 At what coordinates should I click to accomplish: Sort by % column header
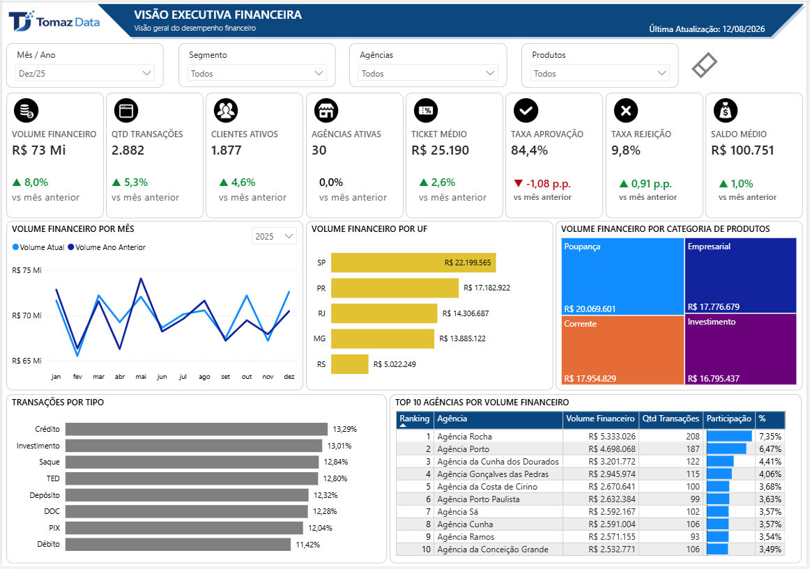coord(770,419)
